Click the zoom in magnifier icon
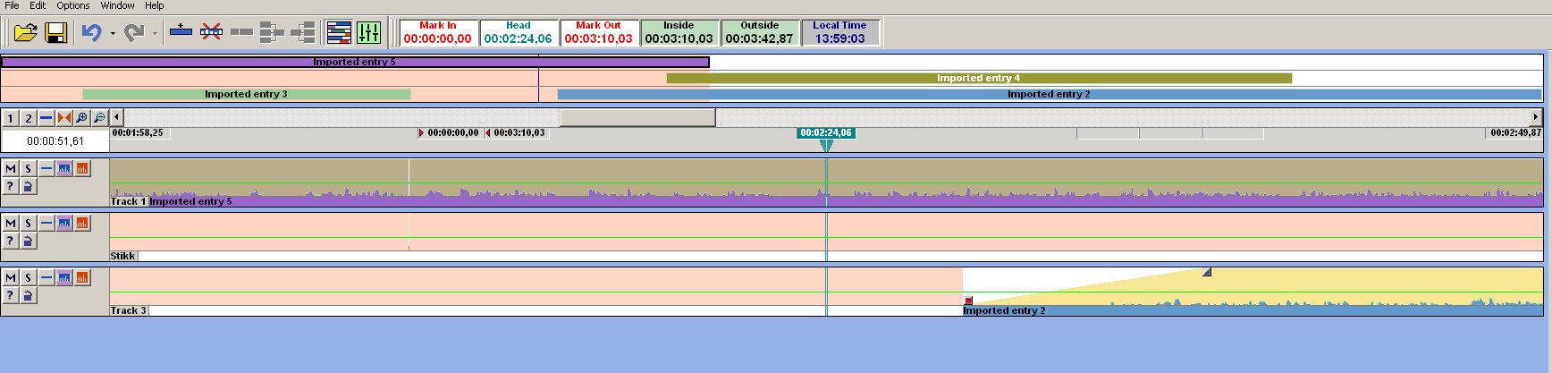Viewport: 1552px width, 373px height. coord(81,118)
